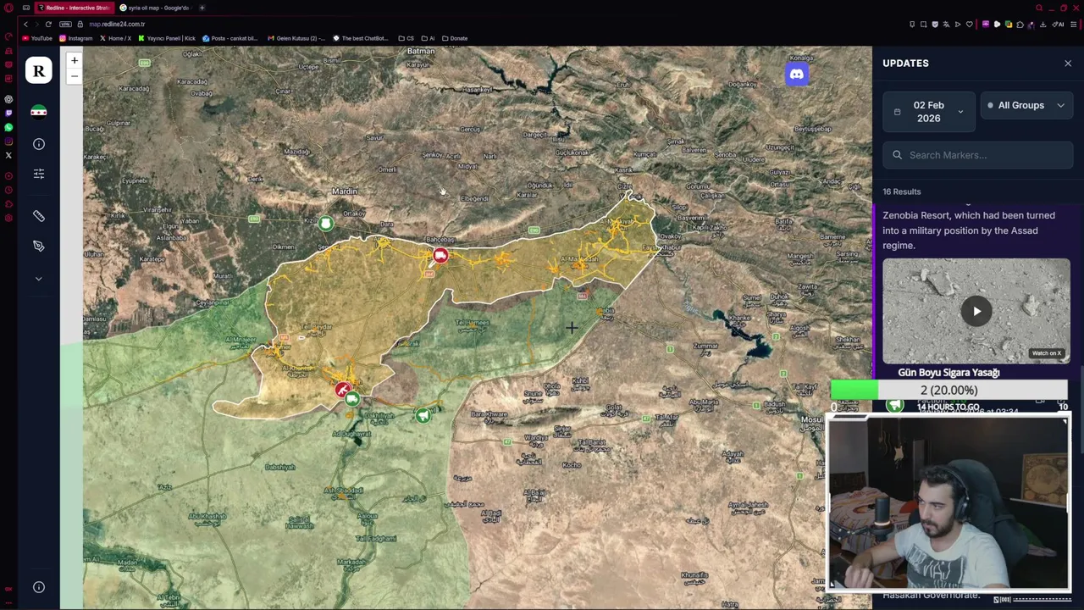Open the Redline R logo home
Screen dimensions: 1084x610
click(x=38, y=71)
